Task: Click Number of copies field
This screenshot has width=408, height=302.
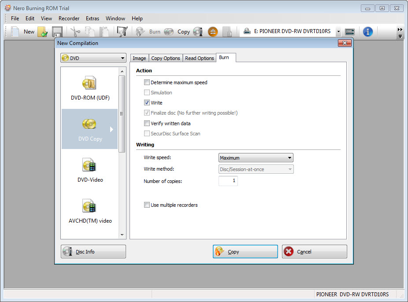Action: pyautogui.click(x=228, y=181)
